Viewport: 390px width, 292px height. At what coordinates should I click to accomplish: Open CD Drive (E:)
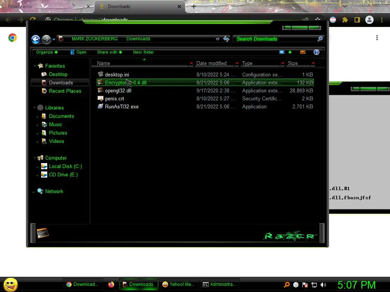[64, 175]
